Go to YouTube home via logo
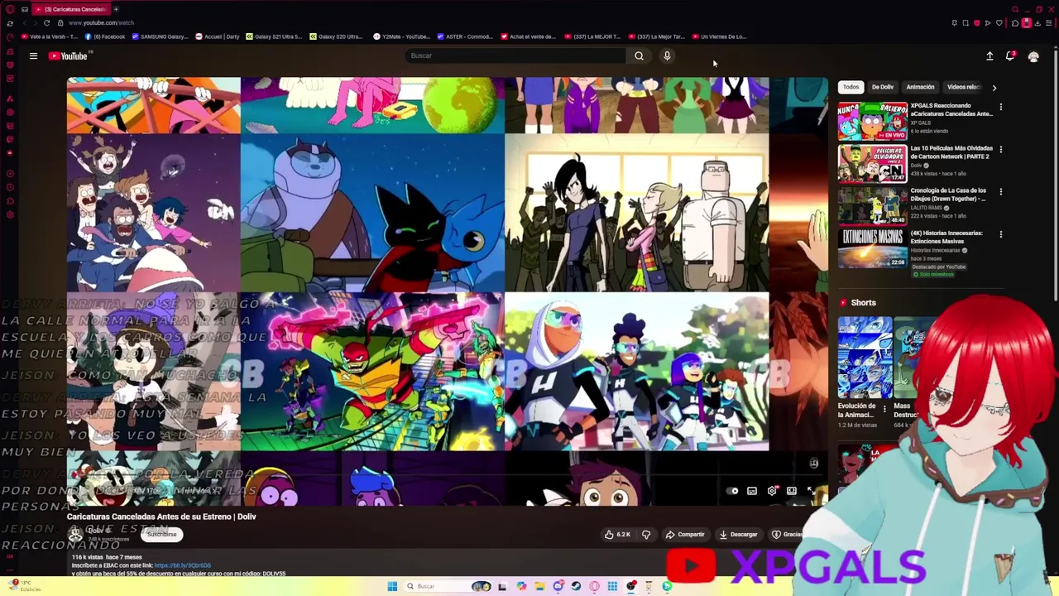This screenshot has height=596, width=1059. point(69,55)
